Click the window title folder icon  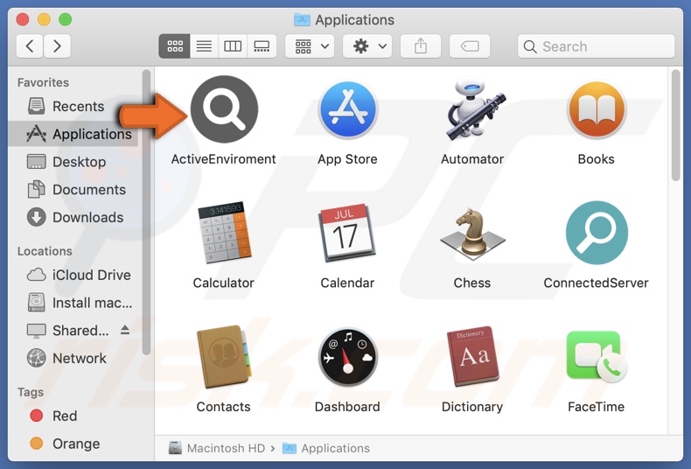coord(302,19)
